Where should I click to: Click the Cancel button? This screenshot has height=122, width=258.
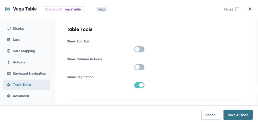[211, 115]
